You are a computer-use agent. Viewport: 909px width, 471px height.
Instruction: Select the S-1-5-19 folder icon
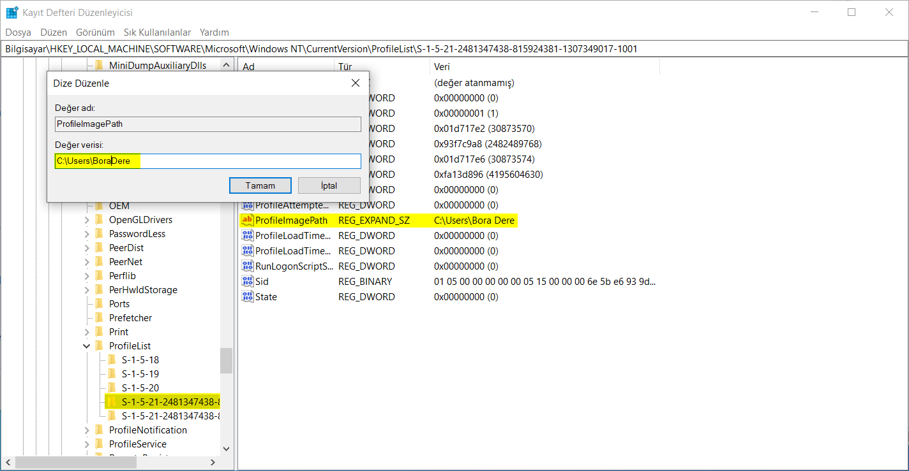click(x=112, y=374)
